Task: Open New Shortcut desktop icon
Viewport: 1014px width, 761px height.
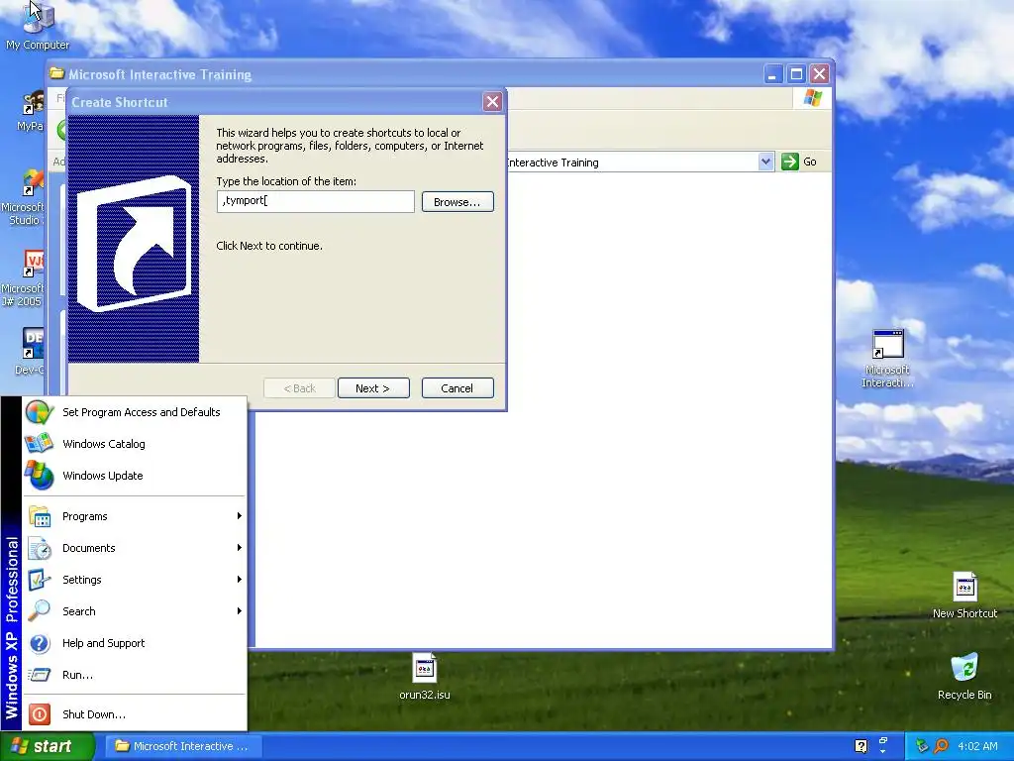Action: [x=964, y=596]
